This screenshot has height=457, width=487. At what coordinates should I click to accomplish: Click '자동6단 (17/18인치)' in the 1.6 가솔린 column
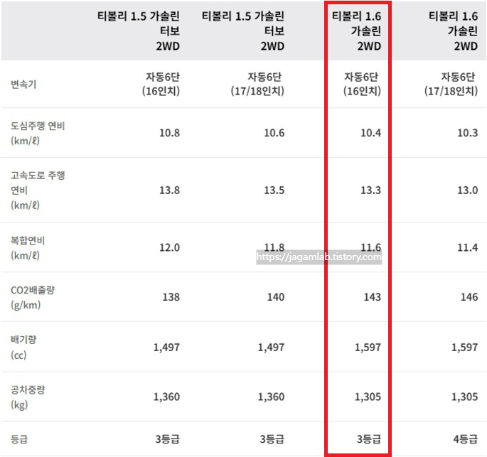[x=451, y=84]
